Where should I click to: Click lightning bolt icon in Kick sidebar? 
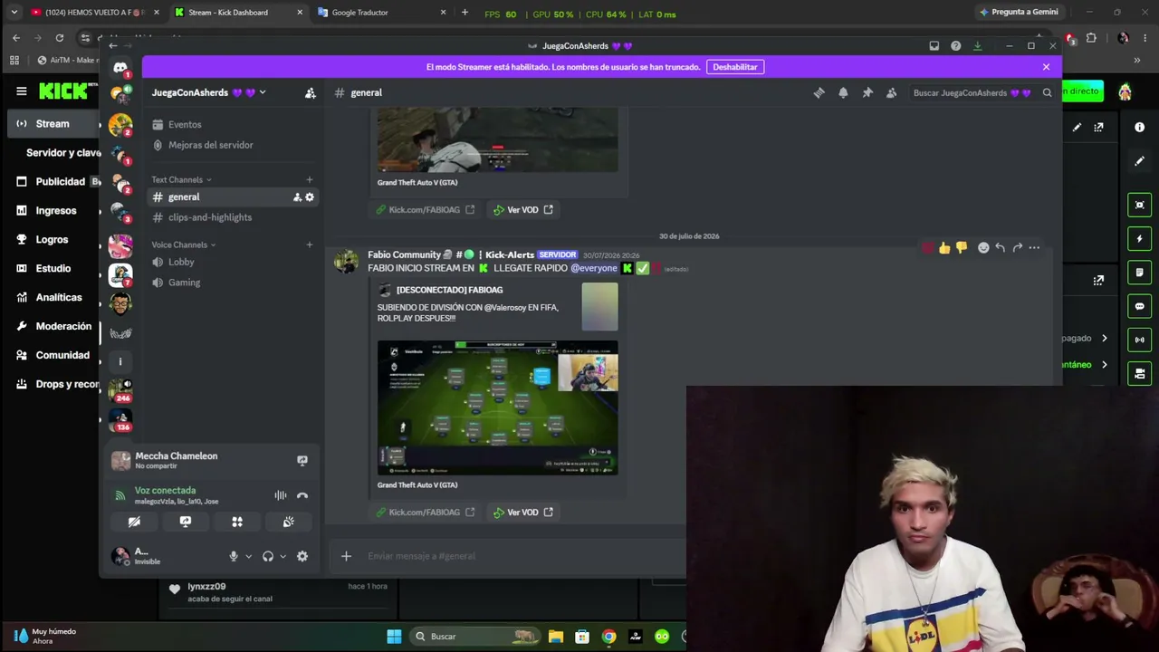click(1139, 239)
